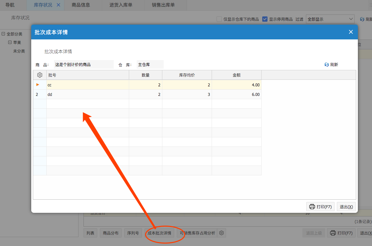Click the main toolbar refresh icon at top right

click(362, 19)
